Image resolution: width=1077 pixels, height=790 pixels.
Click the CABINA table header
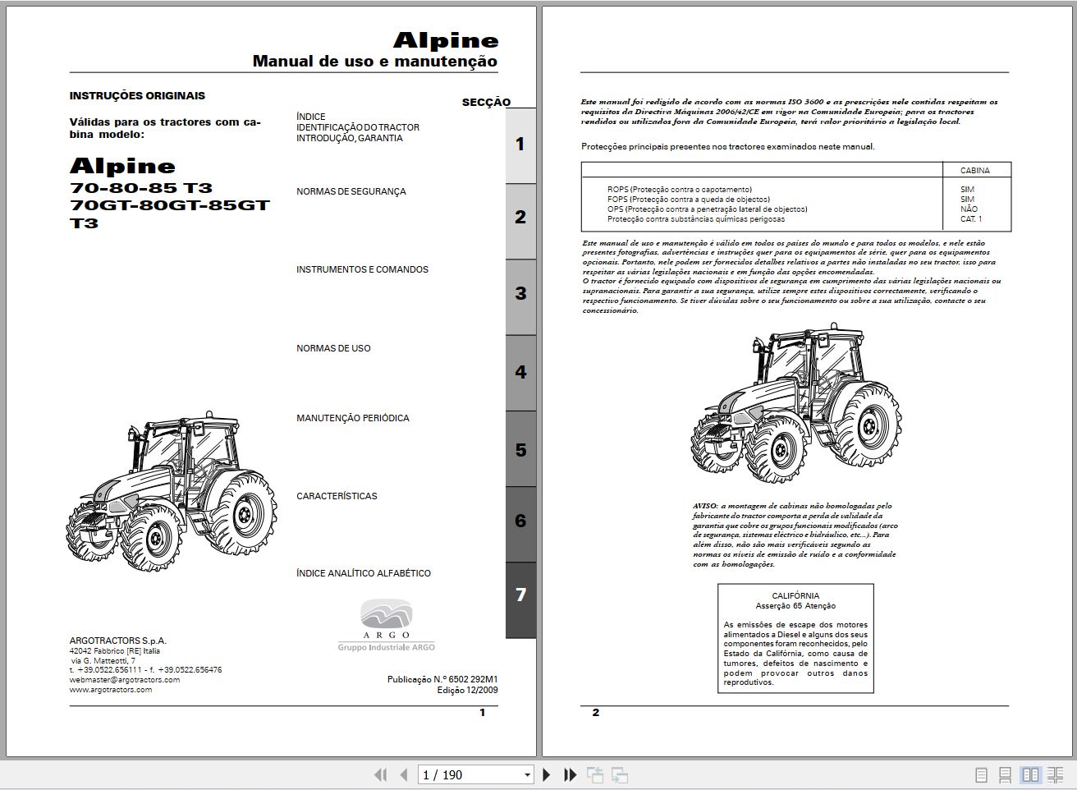click(x=975, y=171)
